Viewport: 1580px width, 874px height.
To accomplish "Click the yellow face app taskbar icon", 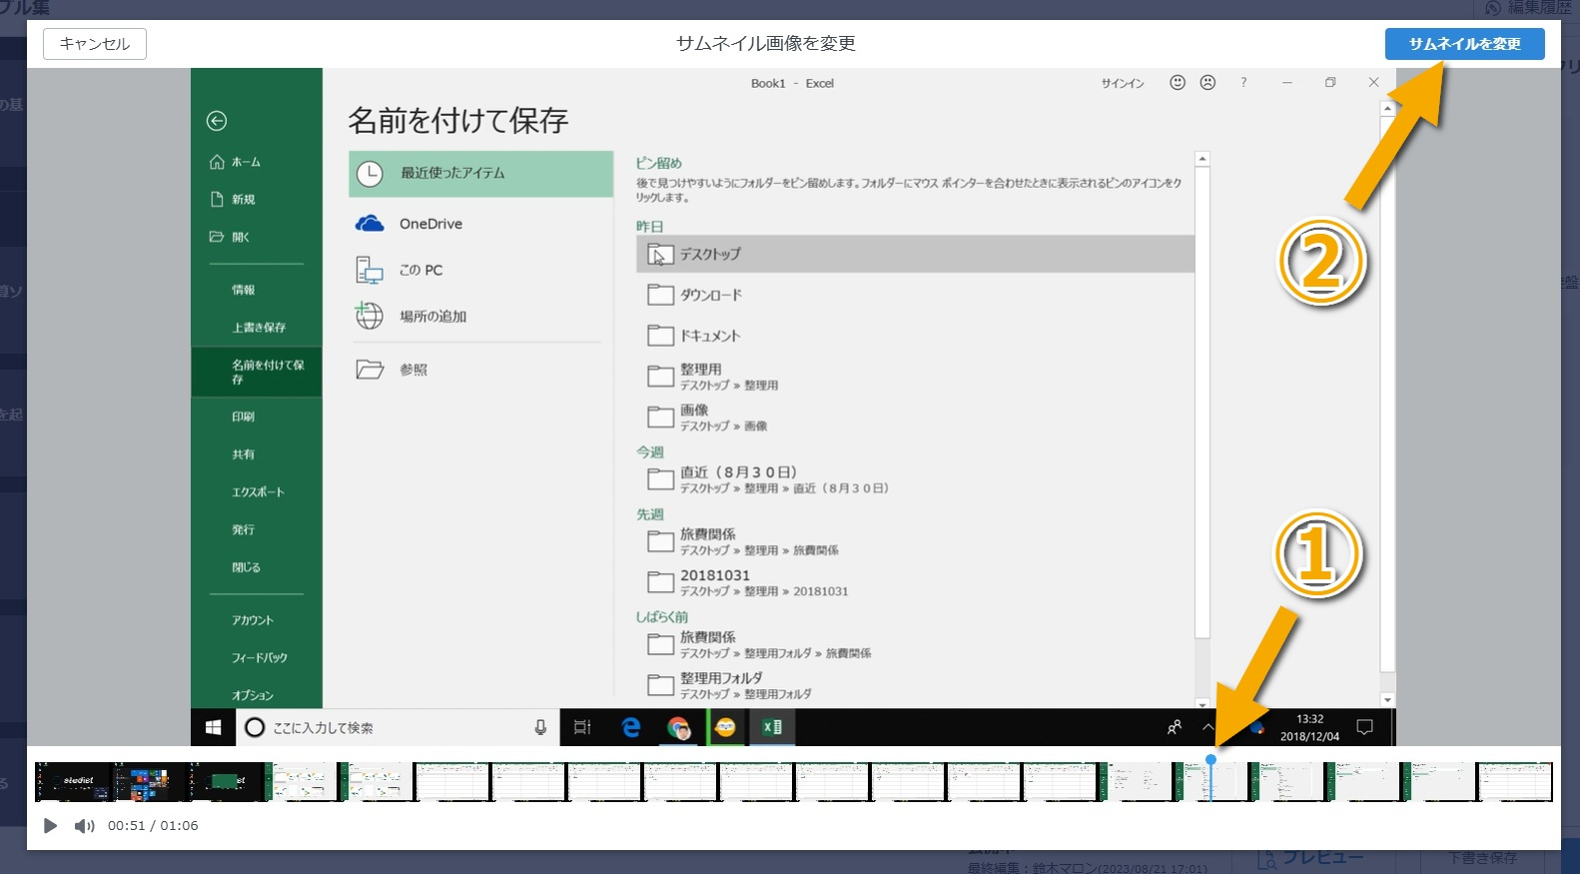I will pos(726,728).
